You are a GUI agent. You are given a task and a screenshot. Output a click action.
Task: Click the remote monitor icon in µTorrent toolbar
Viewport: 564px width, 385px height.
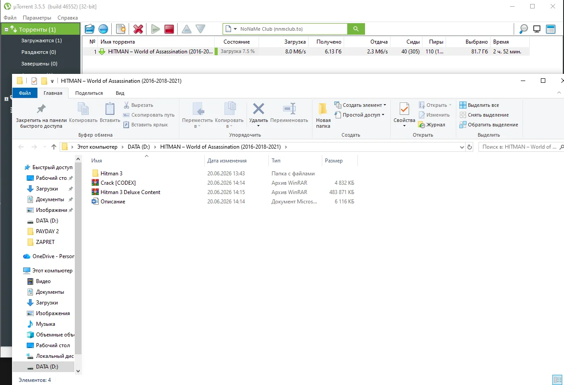click(537, 29)
